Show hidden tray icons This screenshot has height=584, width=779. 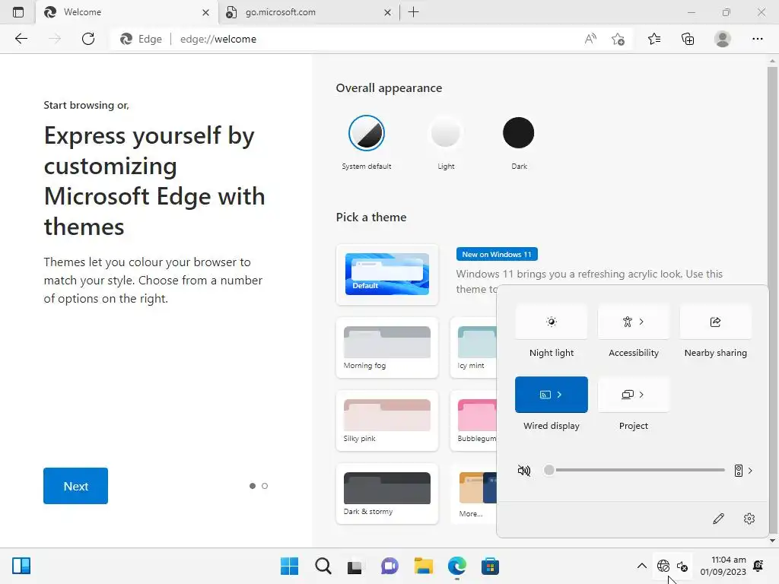pos(642,566)
